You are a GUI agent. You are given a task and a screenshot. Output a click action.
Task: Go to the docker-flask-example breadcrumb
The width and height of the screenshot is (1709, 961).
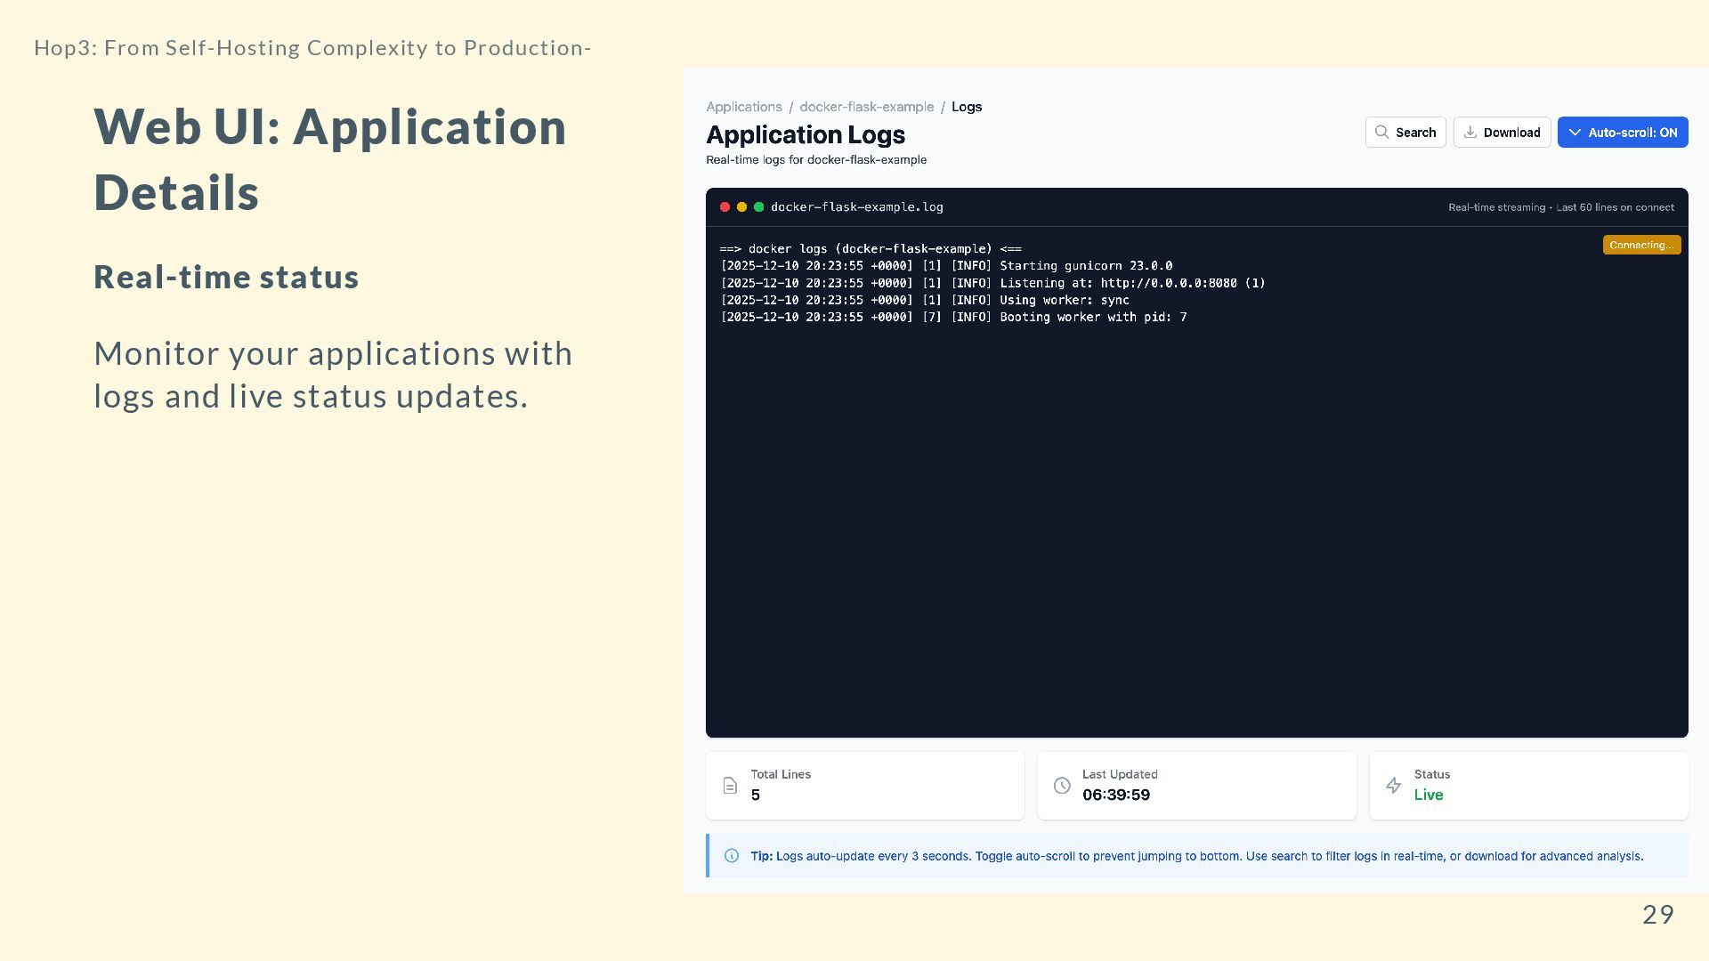point(866,107)
